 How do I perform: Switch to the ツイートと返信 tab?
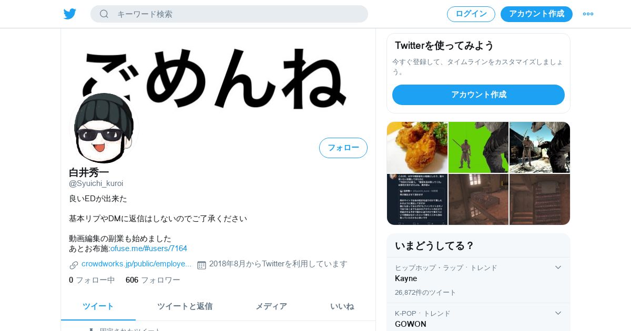coord(185,306)
